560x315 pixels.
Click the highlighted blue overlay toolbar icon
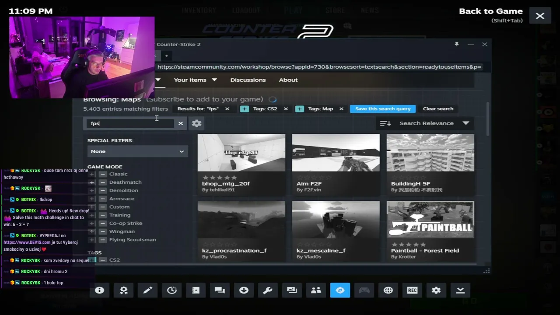pyautogui.click(x=340, y=290)
